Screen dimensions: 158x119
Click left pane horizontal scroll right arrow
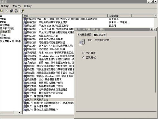click(20, 113)
